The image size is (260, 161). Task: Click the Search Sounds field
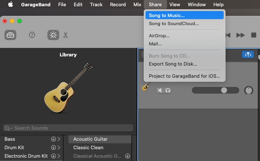(68, 128)
